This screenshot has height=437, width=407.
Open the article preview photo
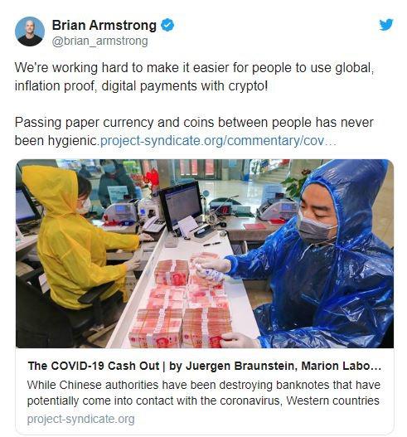[x=205, y=254]
